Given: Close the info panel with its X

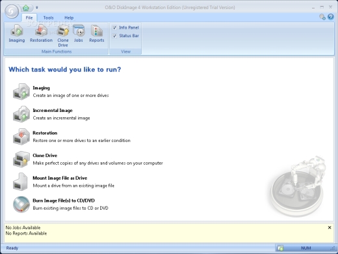Looking at the screenshot, I should coord(330,227).
